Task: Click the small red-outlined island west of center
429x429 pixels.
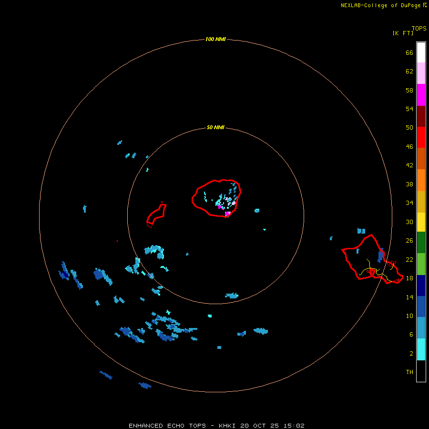Action: point(156,215)
